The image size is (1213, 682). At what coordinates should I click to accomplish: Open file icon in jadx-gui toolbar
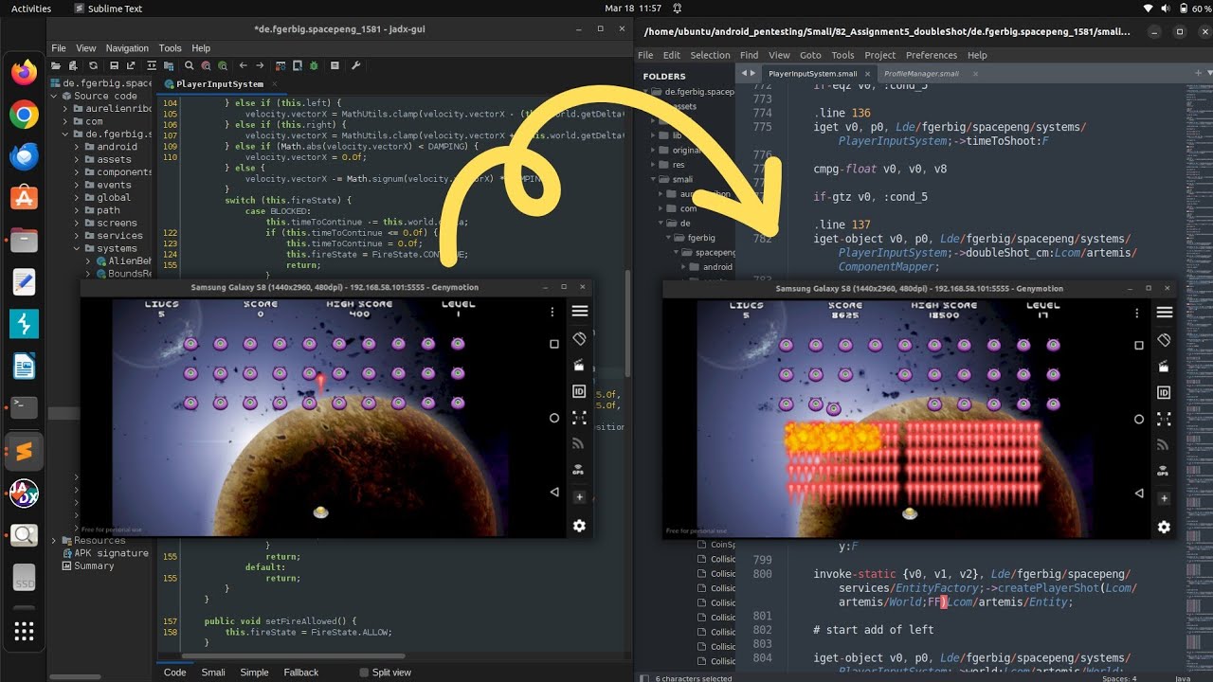[57, 66]
